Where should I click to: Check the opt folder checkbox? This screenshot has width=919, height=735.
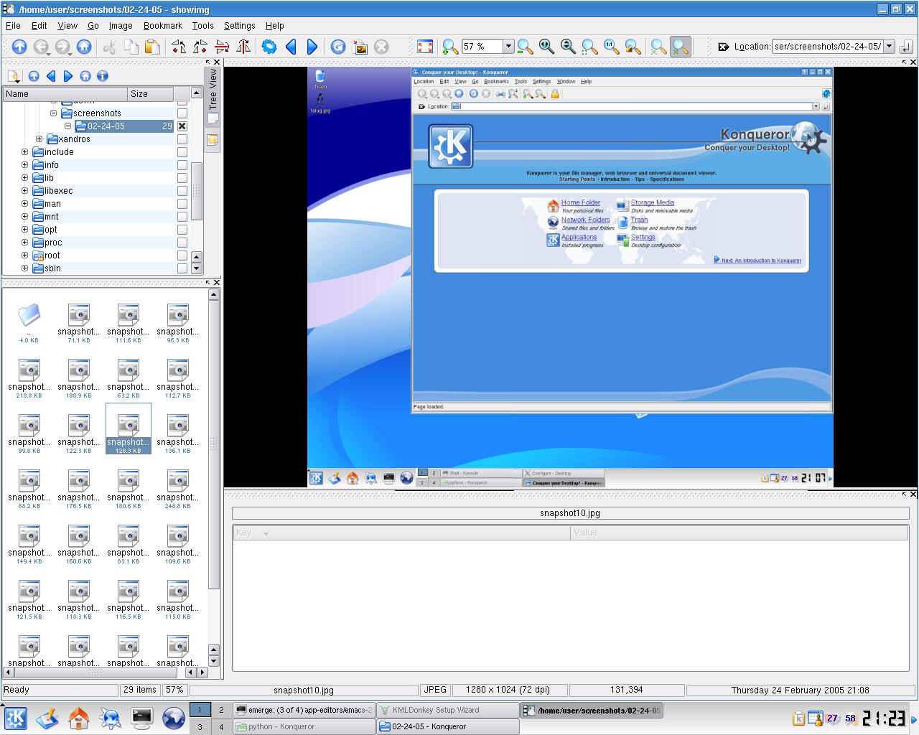click(182, 230)
